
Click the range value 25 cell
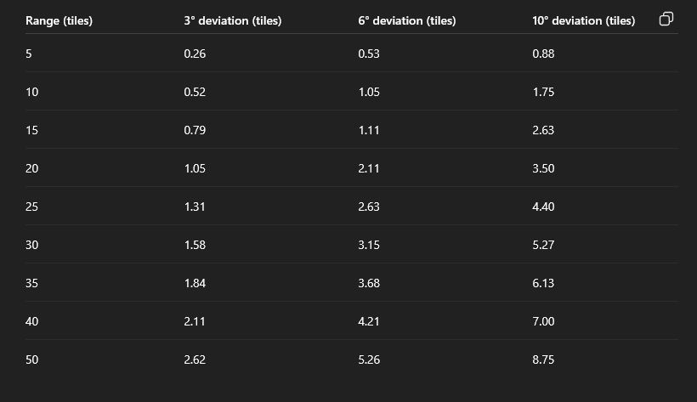[x=32, y=207]
